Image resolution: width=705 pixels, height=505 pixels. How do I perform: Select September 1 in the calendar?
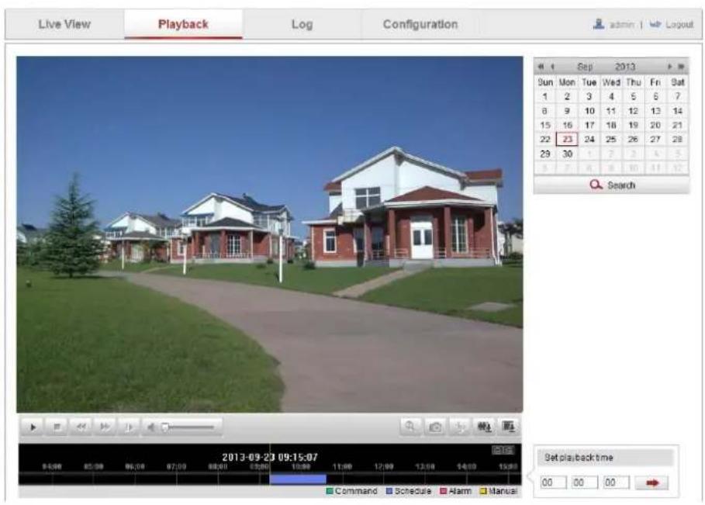pos(545,96)
